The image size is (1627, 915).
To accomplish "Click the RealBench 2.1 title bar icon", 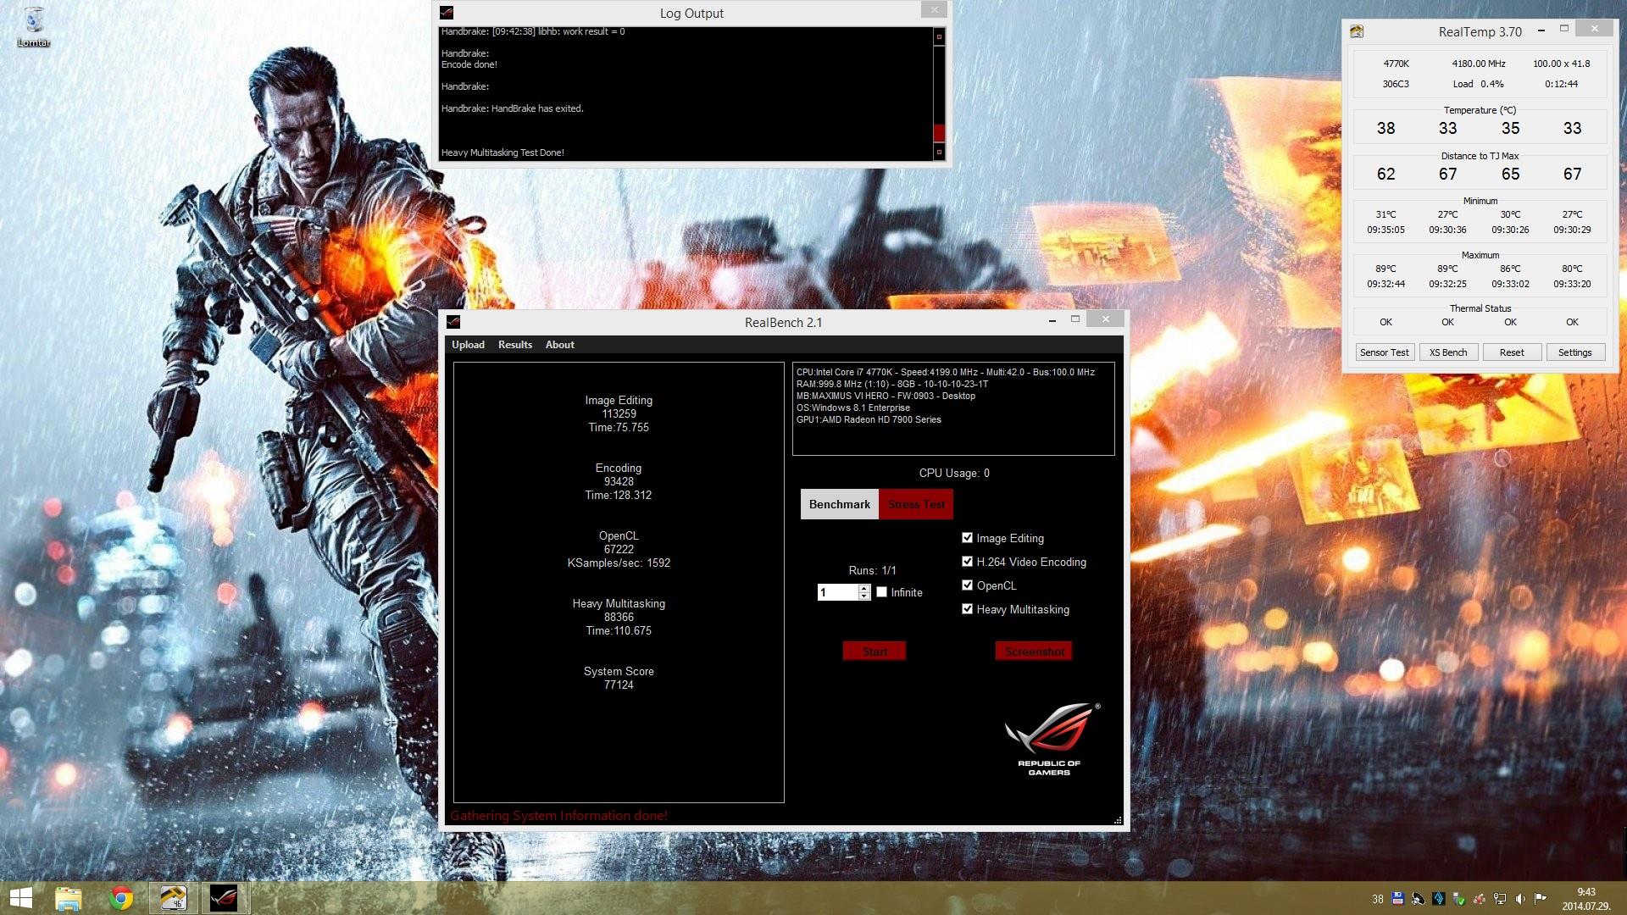I will point(453,322).
